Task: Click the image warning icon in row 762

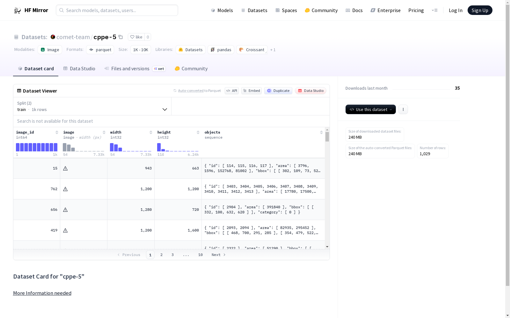Action: tap(65, 189)
